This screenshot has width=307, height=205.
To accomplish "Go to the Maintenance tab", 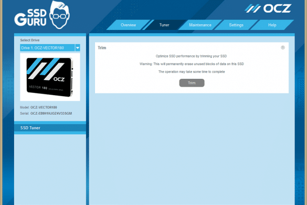I will pos(200,25).
